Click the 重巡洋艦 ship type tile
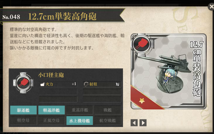Image resolution: width=214 pixels, height=134 pixels. click(x=80, y=110)
